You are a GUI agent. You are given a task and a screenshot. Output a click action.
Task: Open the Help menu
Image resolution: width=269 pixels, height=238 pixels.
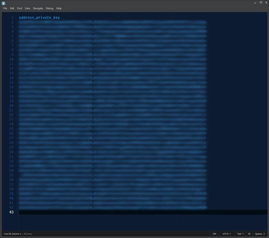(x=59, y=8)
